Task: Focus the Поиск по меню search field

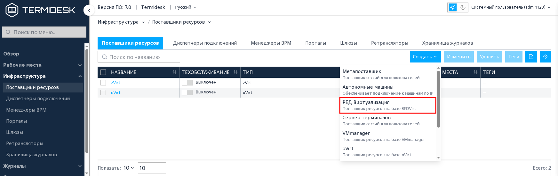Action: click(x=44, y=32)
